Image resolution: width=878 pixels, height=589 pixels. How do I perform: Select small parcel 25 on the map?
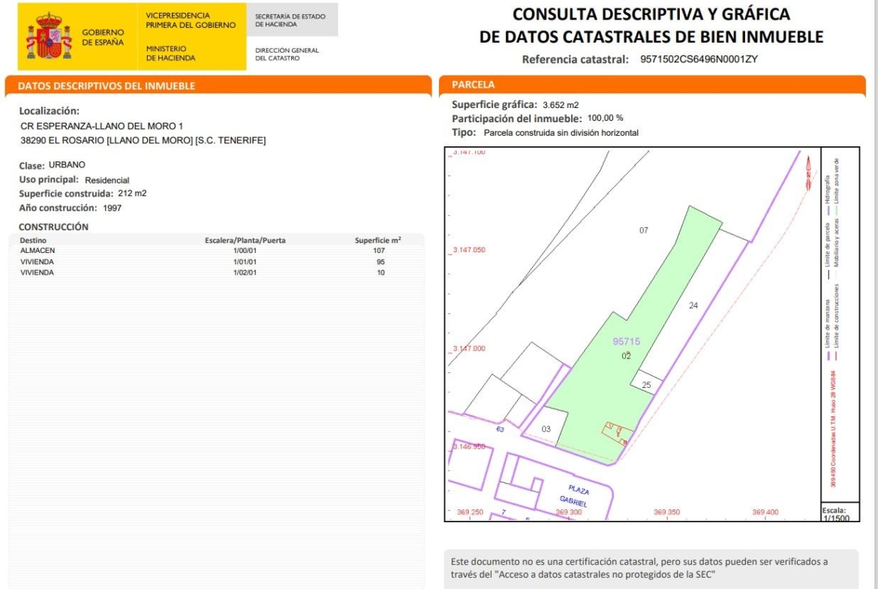point(646,385)
